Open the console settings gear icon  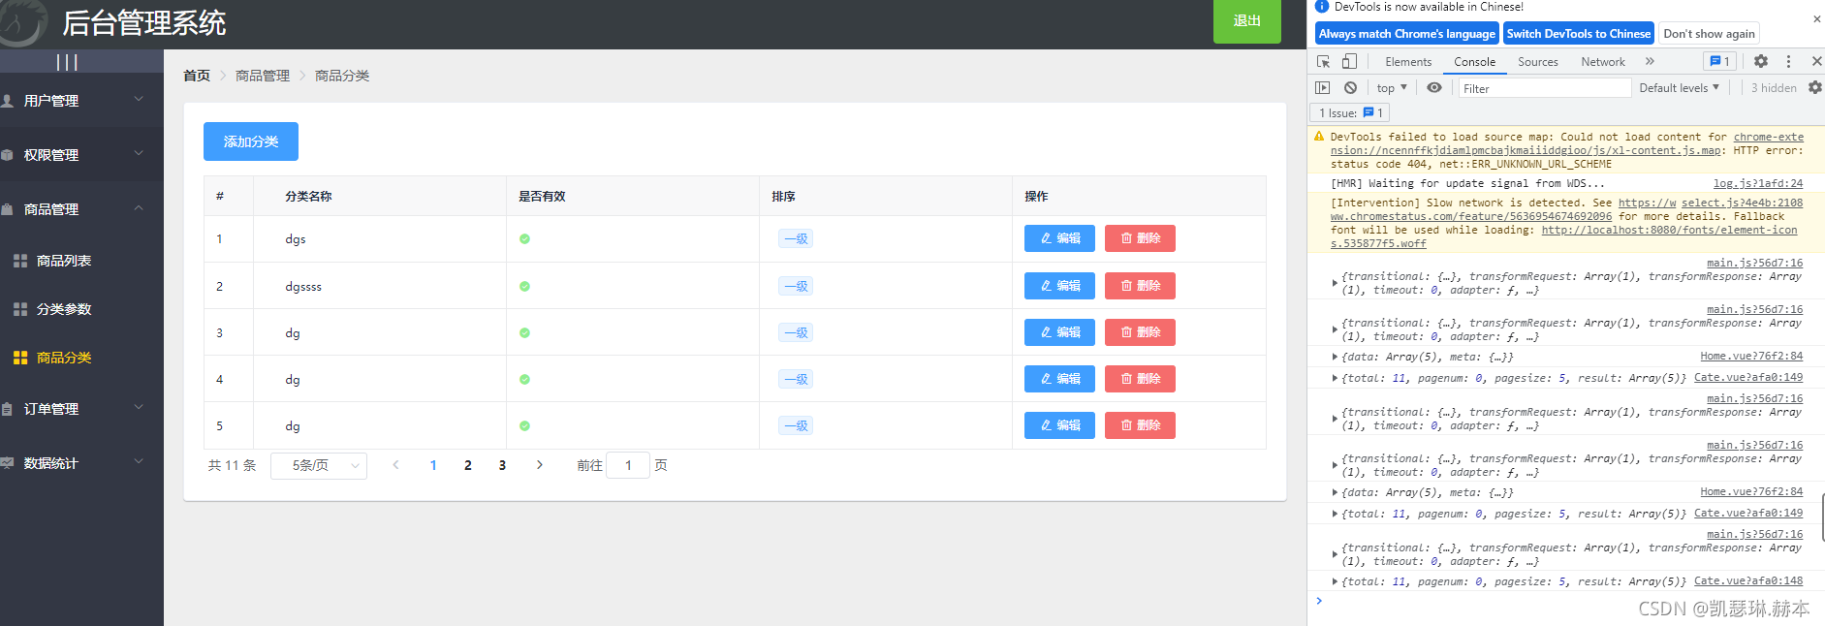click(x=1815, y=87)
